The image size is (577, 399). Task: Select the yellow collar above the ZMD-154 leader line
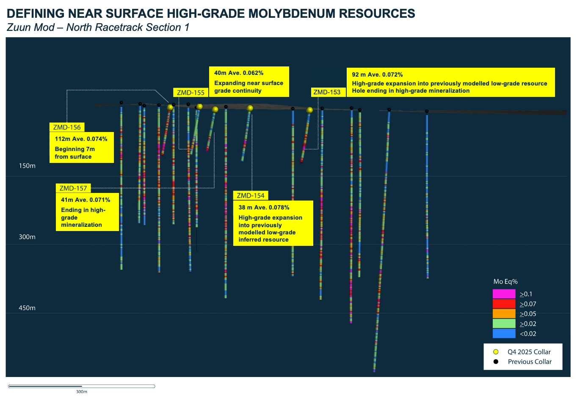pos(250,108)
